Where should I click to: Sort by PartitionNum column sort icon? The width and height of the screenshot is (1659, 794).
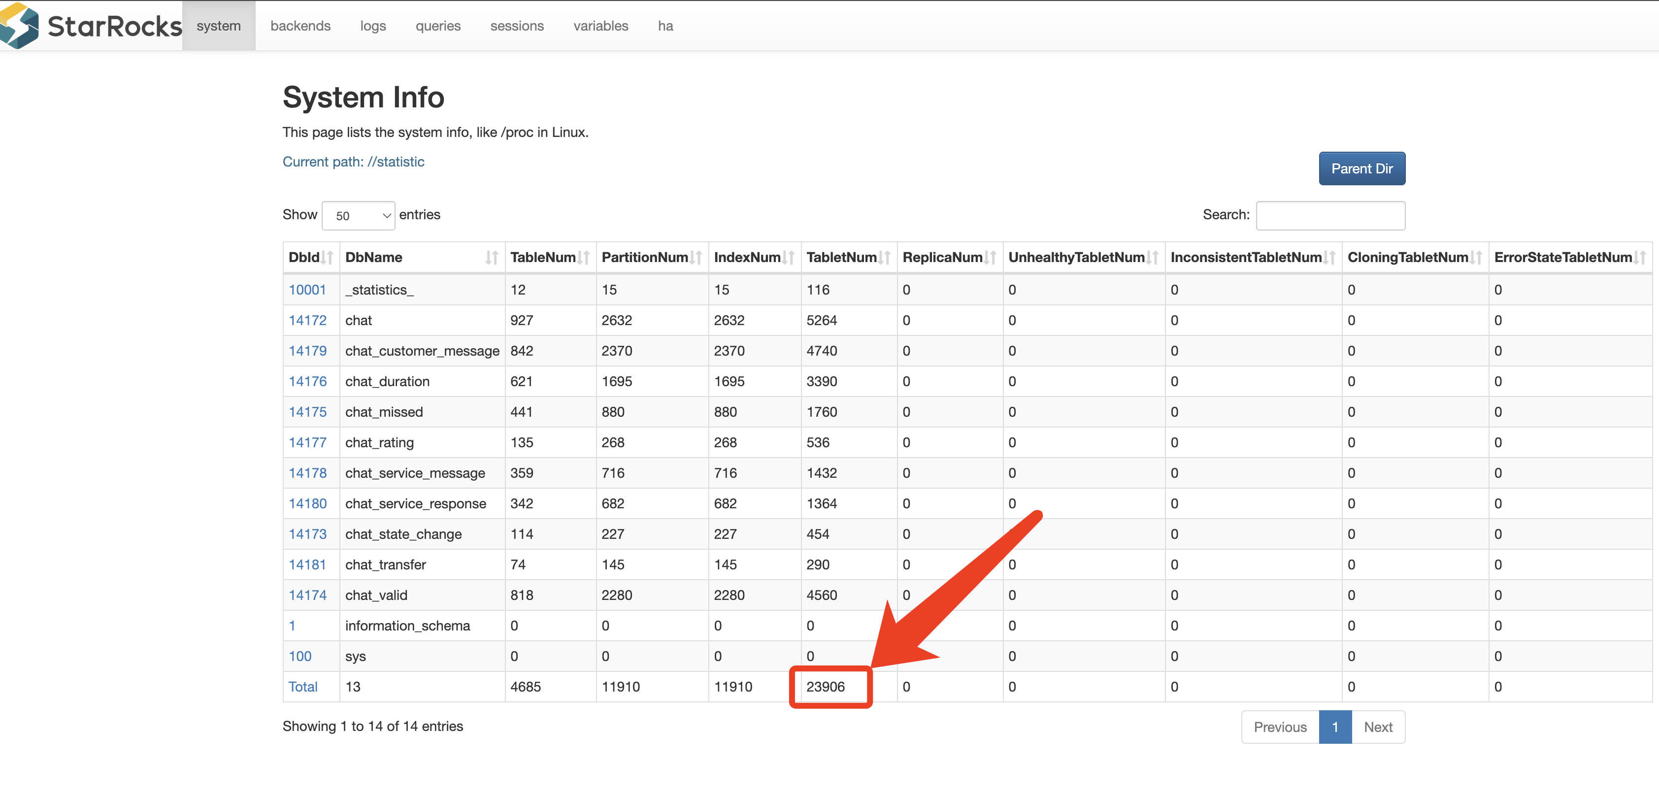coord(696,258)
